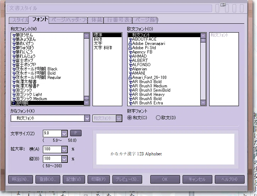Click Japanese font list scroll-up arrow

point(86,36)
